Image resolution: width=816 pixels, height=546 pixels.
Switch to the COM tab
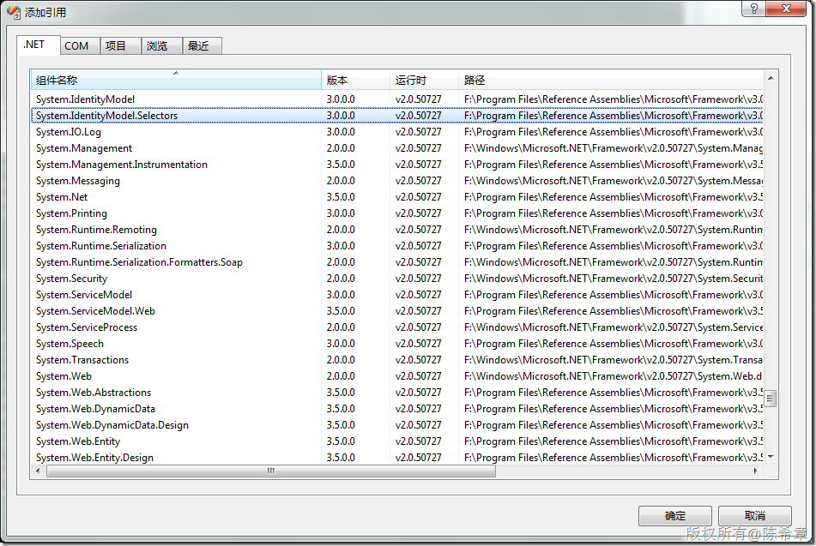tap(80, 45)
